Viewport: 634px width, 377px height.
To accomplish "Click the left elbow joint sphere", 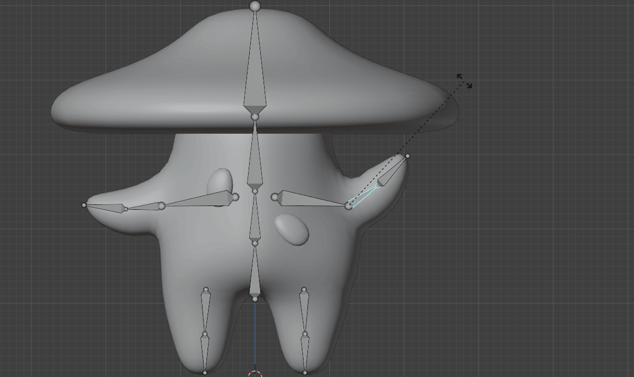I will click(x=161, y=205).
